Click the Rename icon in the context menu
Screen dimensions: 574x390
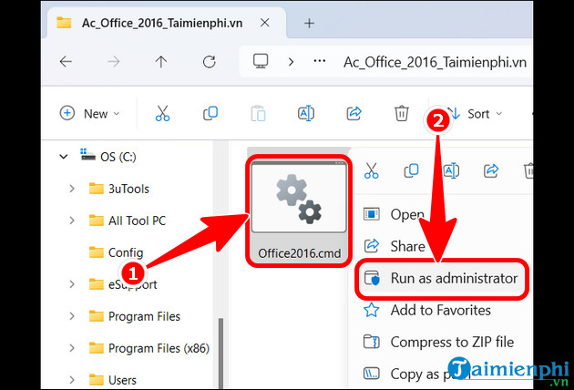tap(451, 170)
